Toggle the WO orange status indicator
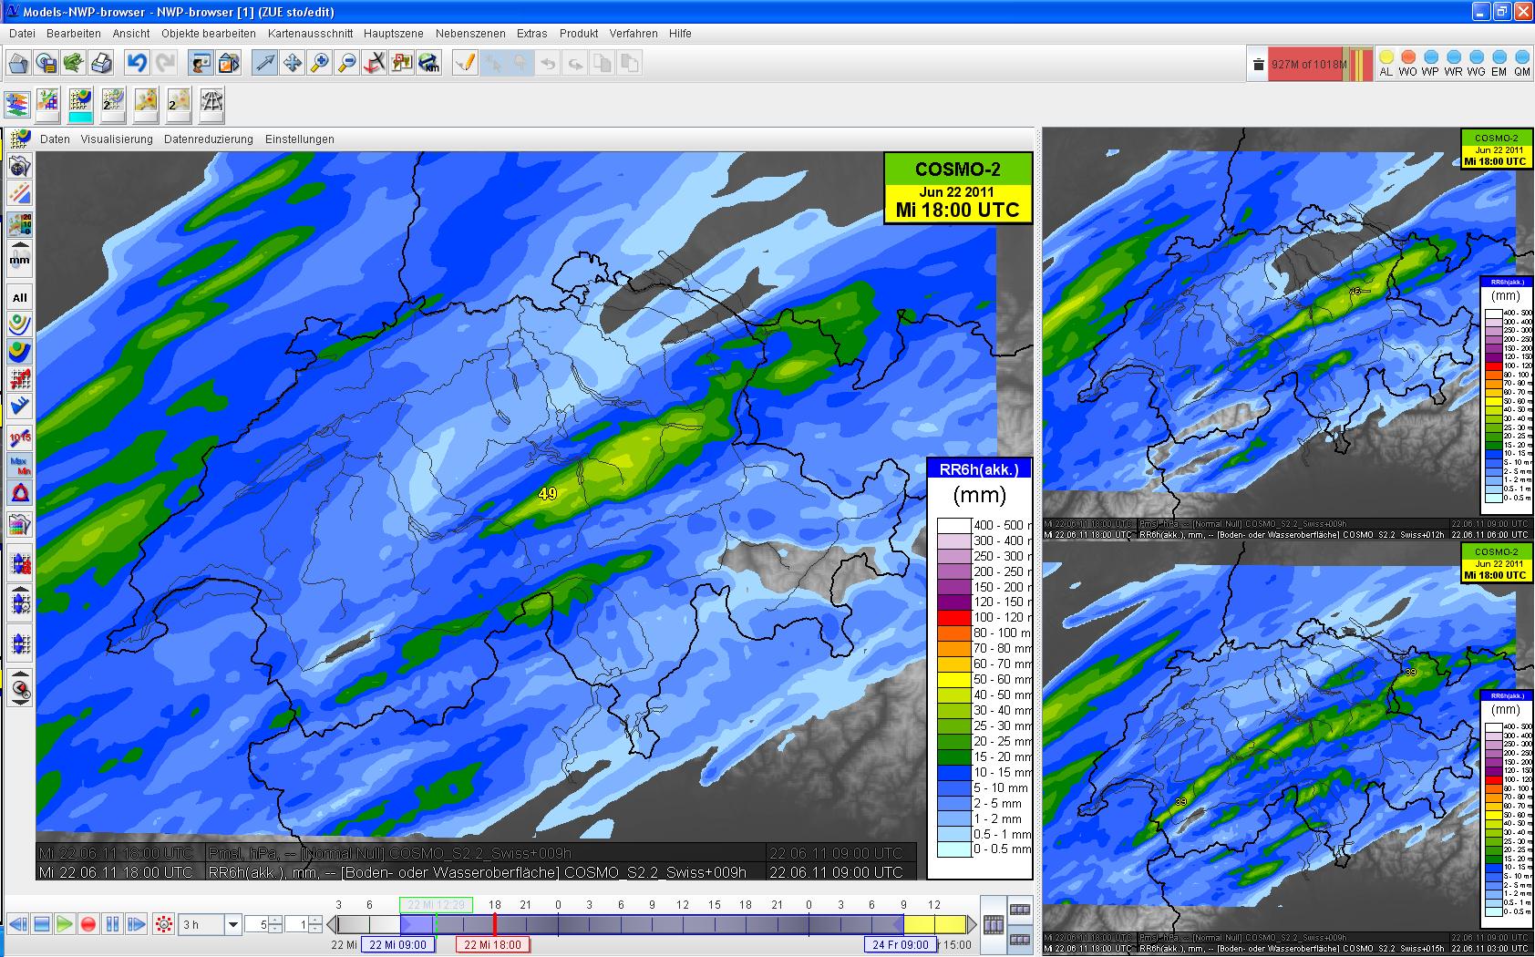 (1407, 58)
